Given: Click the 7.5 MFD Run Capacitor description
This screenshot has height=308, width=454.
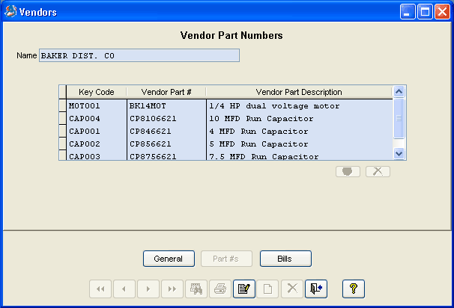Looking at the screenshot, I should click(x=300, y=155).
